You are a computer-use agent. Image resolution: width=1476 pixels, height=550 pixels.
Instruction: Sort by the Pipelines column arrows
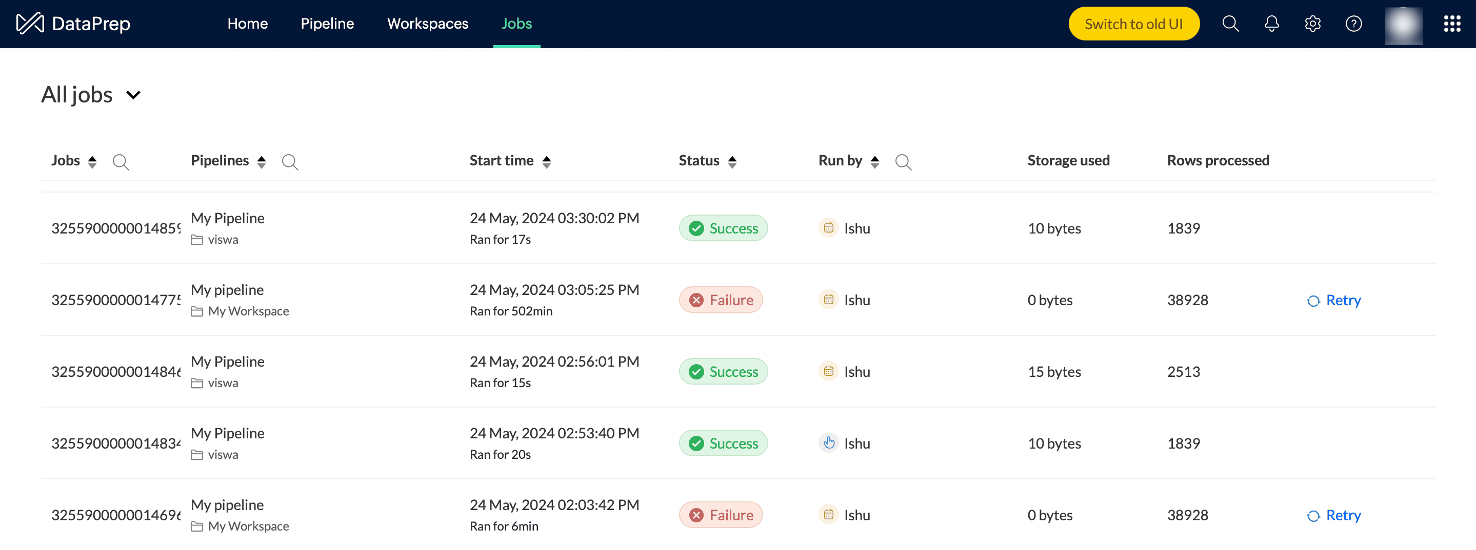click(262, 162)
